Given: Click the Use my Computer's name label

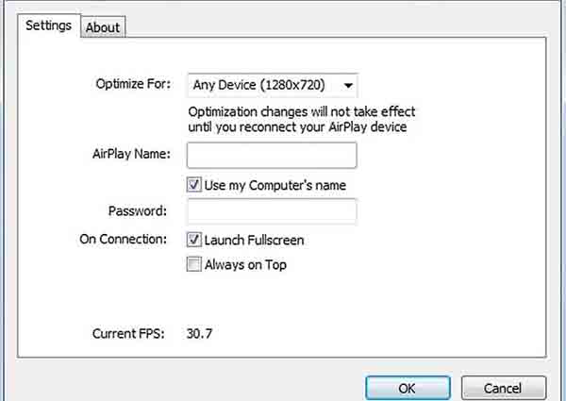Looking at the screenshot, I should pyautogui.click(x=275, y=183).
